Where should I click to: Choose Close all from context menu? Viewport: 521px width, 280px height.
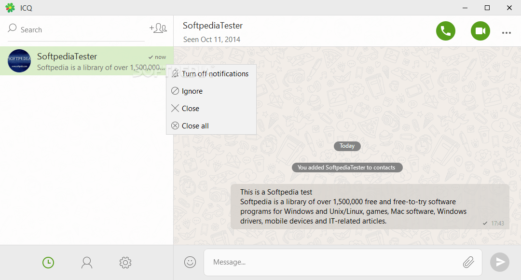point(211,126)
